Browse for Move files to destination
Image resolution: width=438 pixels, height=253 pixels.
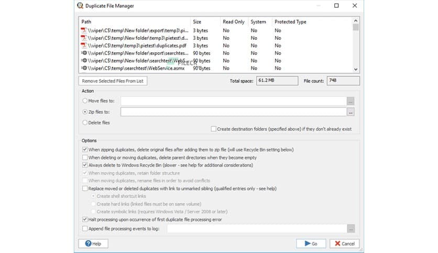[x=351, y=101]
